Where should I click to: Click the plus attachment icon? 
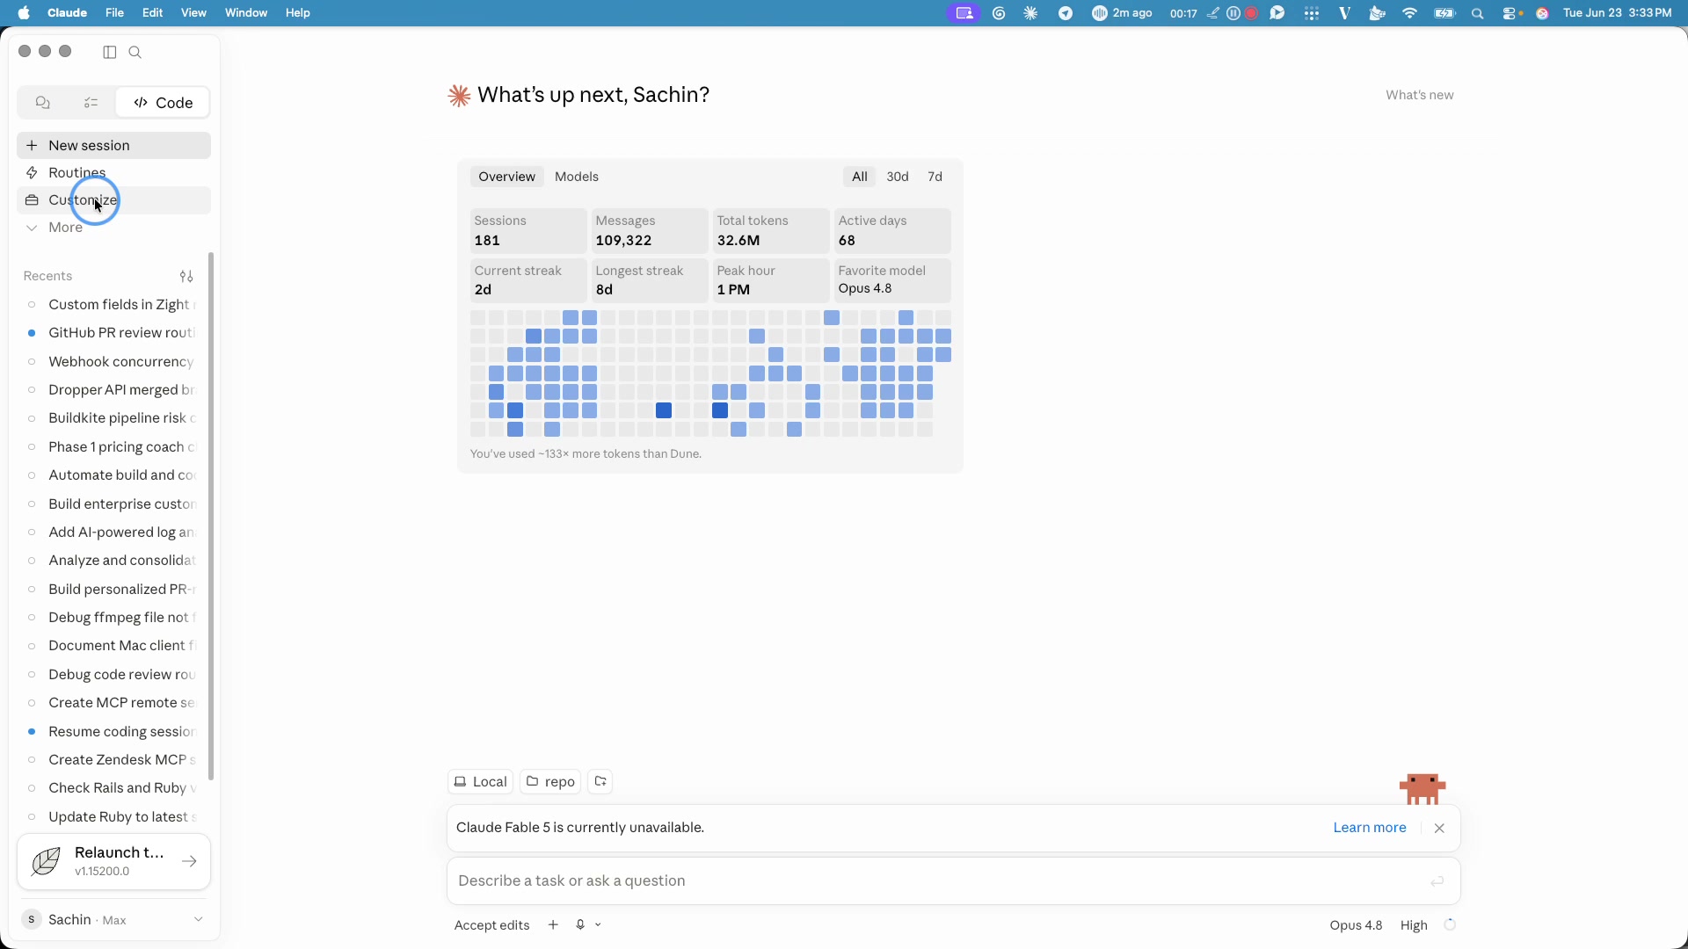point(553,925)
